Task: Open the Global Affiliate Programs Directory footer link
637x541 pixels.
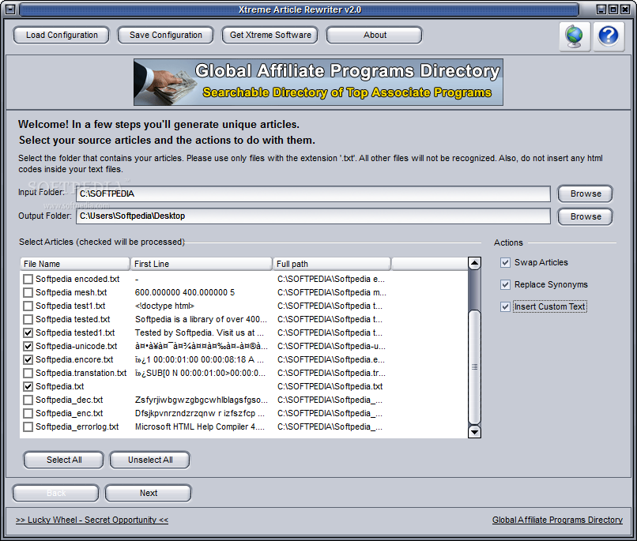Action: tap(557, 520)
